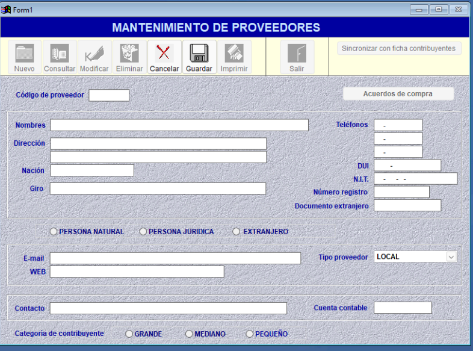Click the first Dirección line field
Screen dimensions: 473x351
coord(158,144)
